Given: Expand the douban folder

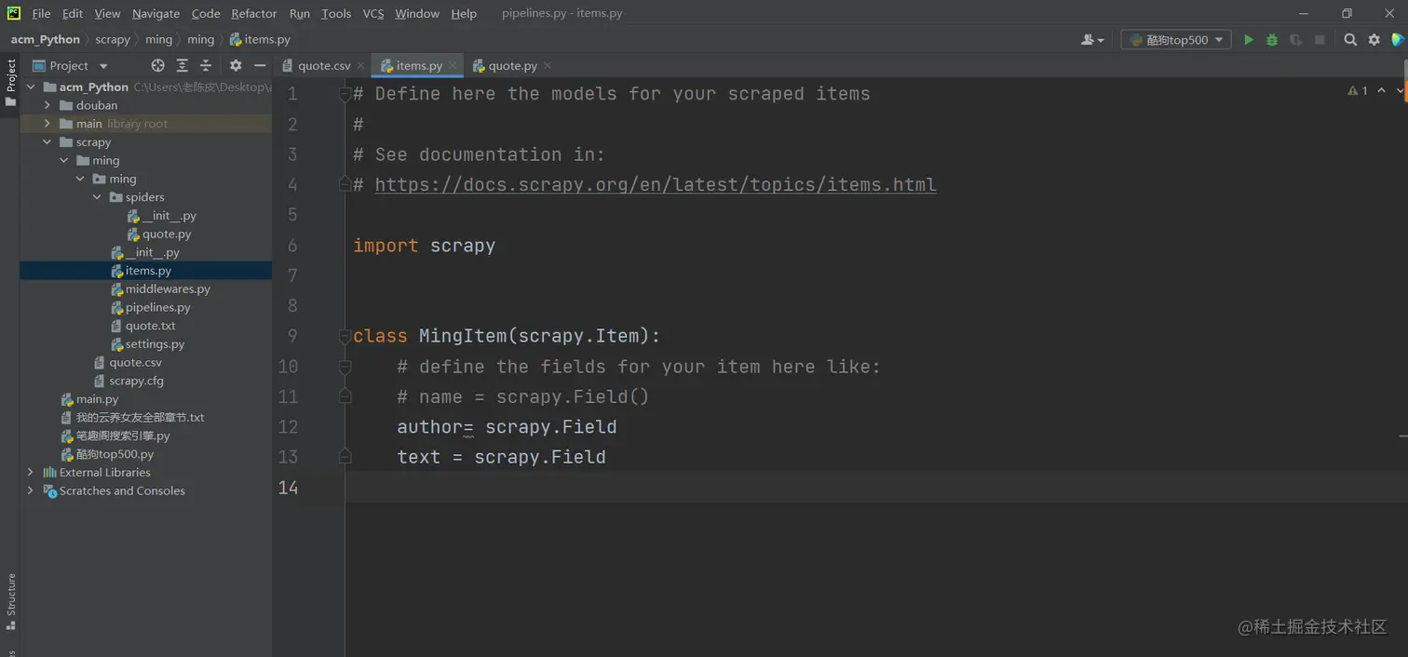Looking at the screenshot, I should (x=47, y=105).
